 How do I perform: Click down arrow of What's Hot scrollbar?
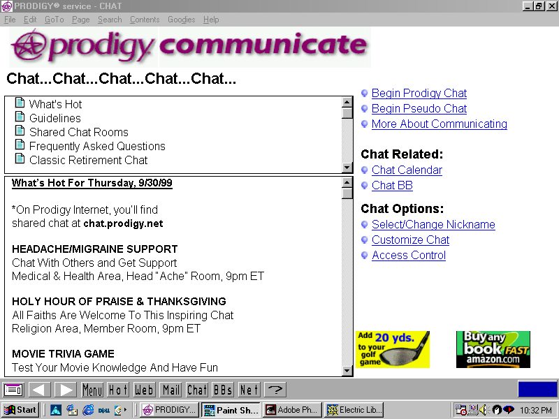point(347,371)
